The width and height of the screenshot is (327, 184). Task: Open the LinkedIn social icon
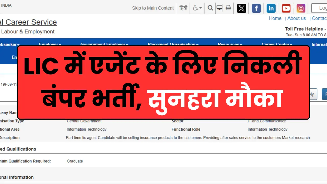click(x=271, y=8)
